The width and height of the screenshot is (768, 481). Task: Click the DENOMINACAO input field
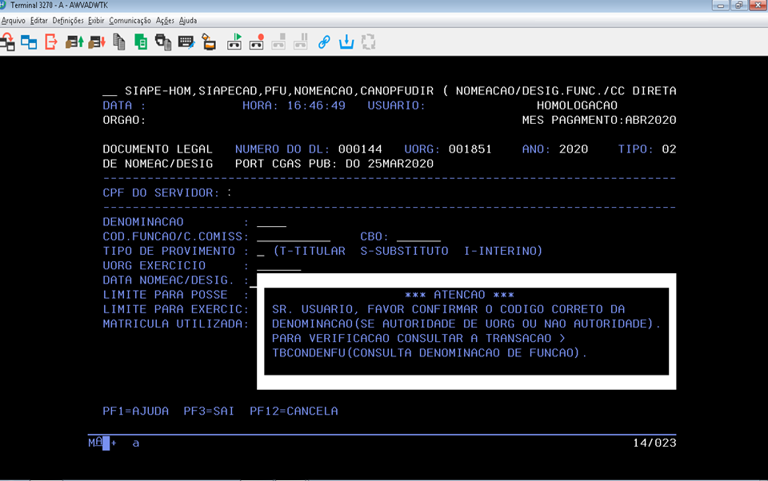[271, 222]
